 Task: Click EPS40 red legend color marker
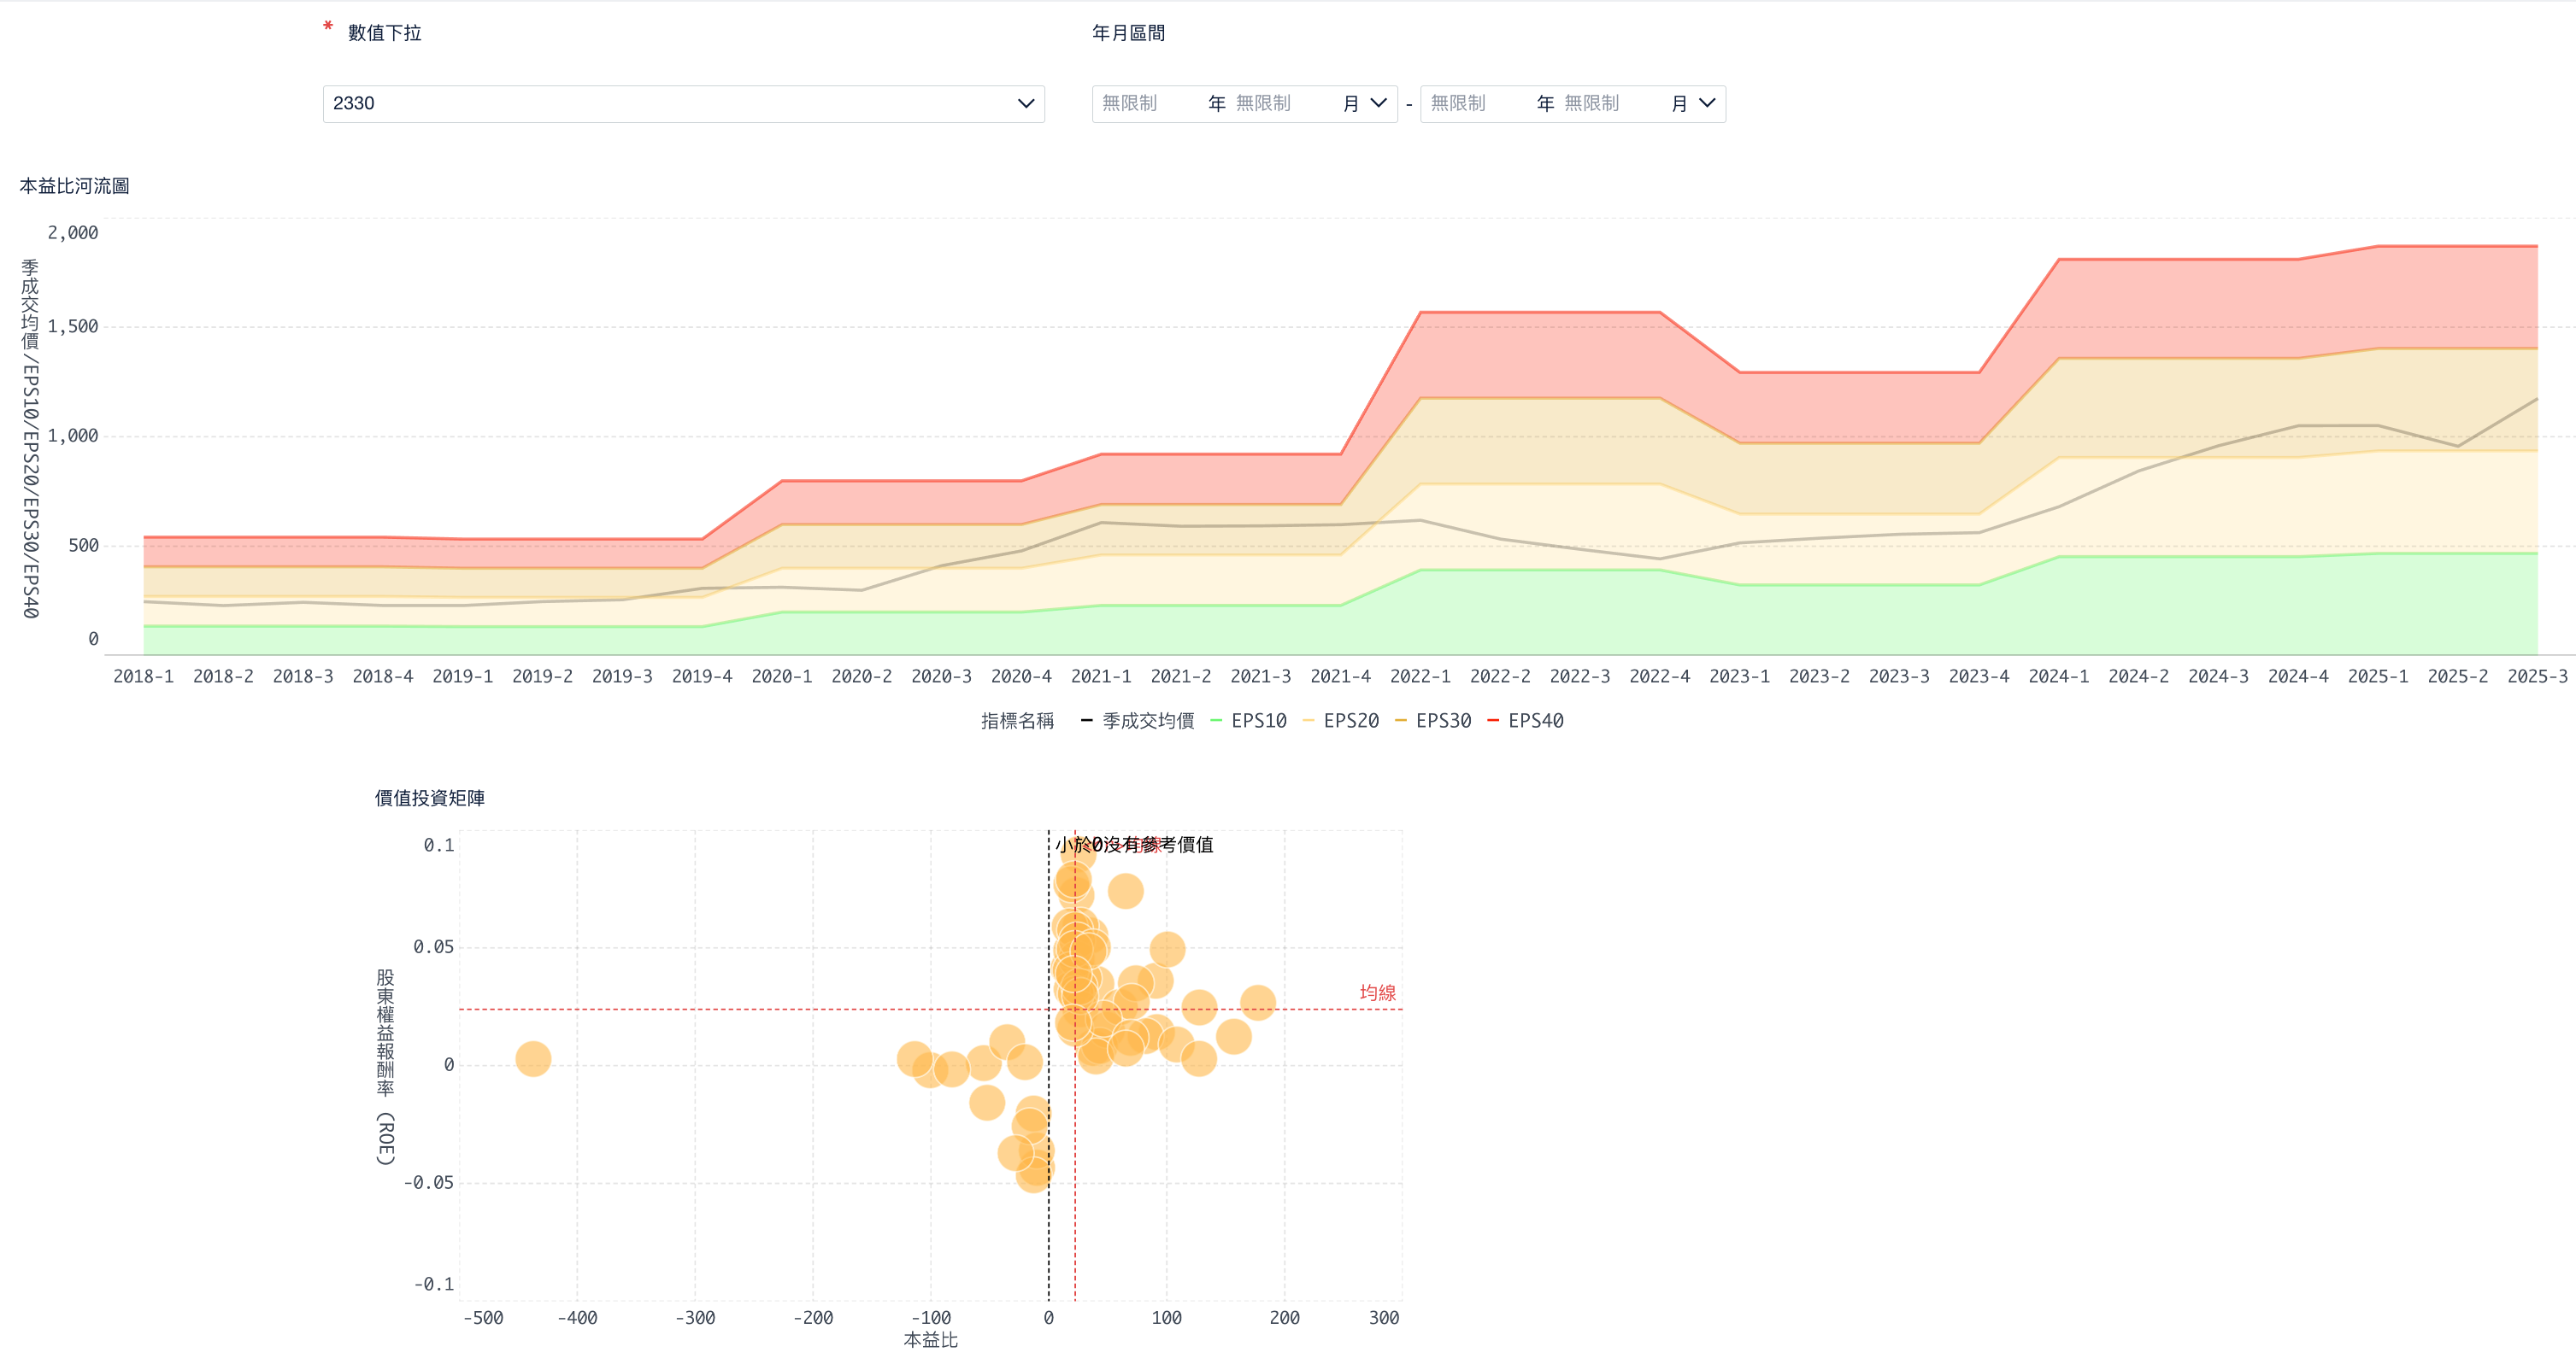[x=1493, y=722]
